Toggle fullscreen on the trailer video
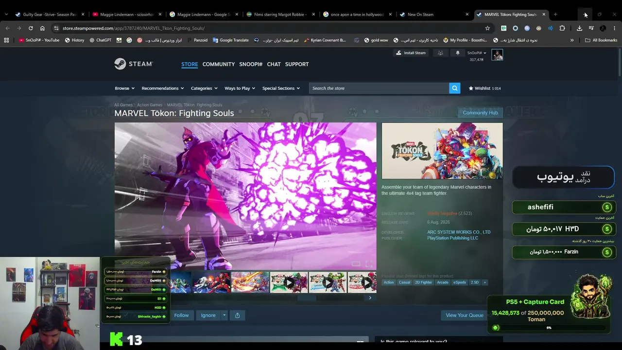 pyautogui.click(x=369, y=264)
